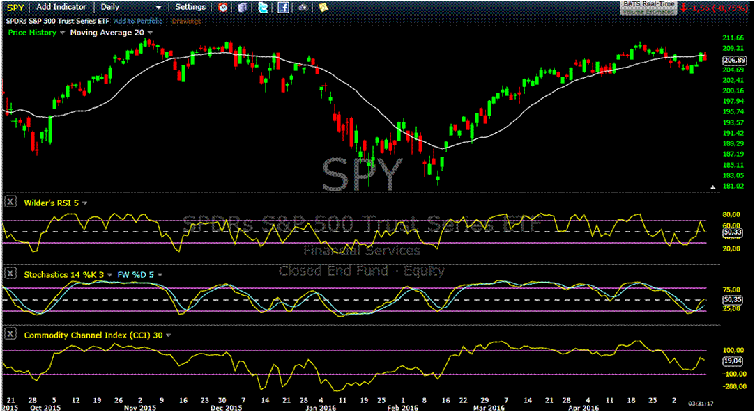Expand the Moving Average 20 dropdown arrow
The image size is (755, 412).
150,33
